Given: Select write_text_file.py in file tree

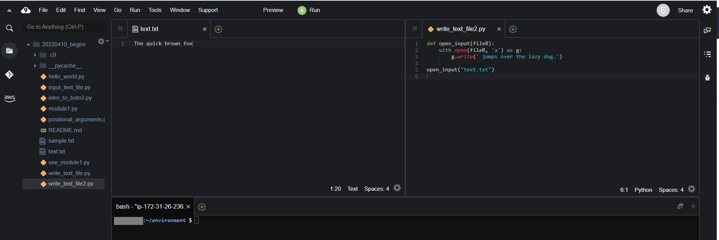Looking at the screenshot, I should (x=69, y=173).
